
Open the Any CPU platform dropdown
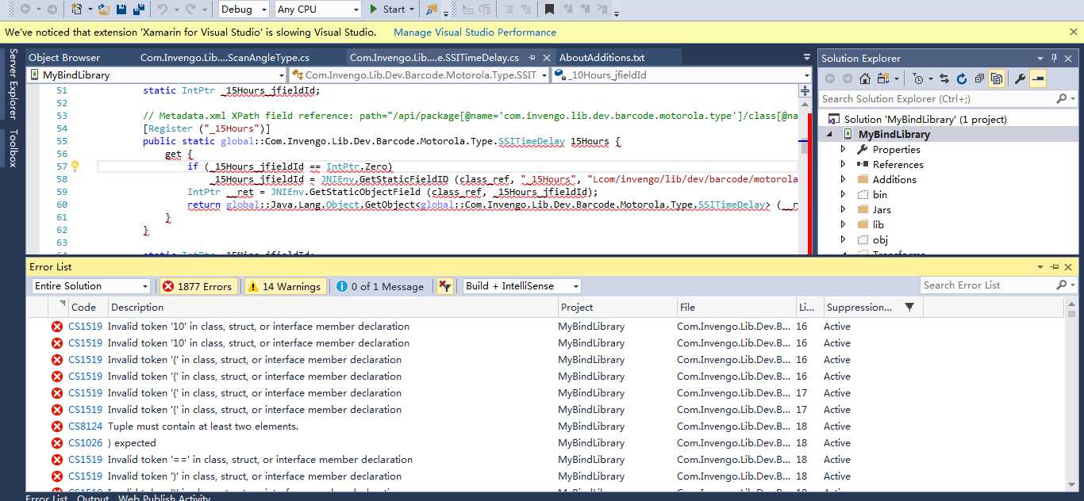point(318,10)
